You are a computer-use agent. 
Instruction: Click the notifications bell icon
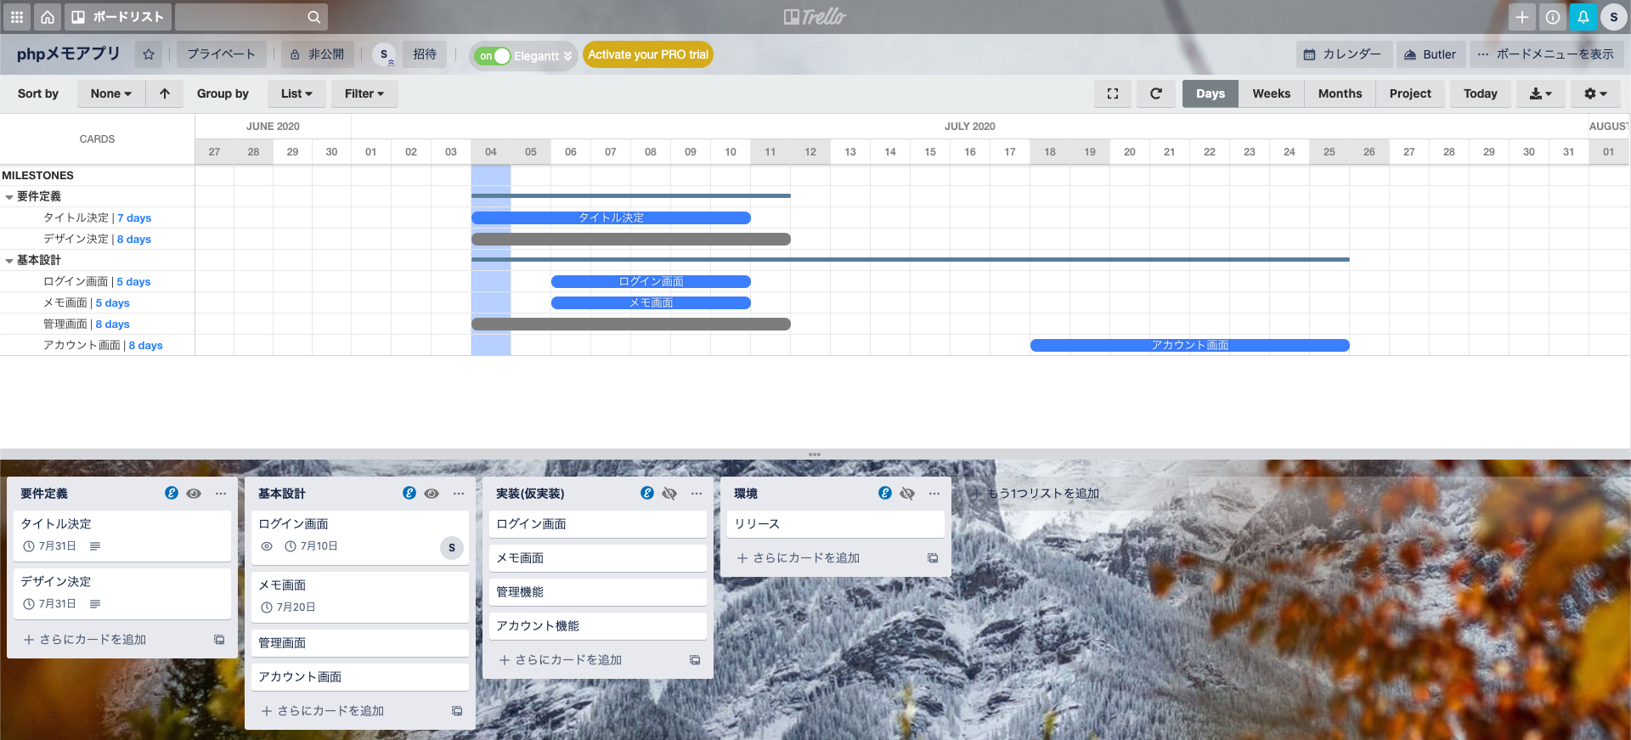coord(1583,17)
